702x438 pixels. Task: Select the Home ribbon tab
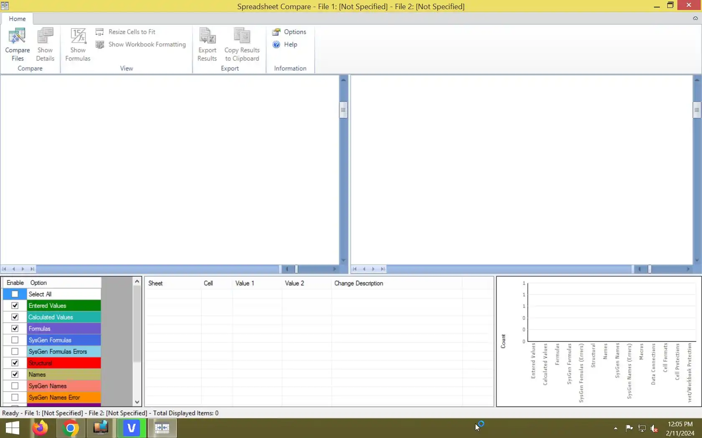pos(17,19)
